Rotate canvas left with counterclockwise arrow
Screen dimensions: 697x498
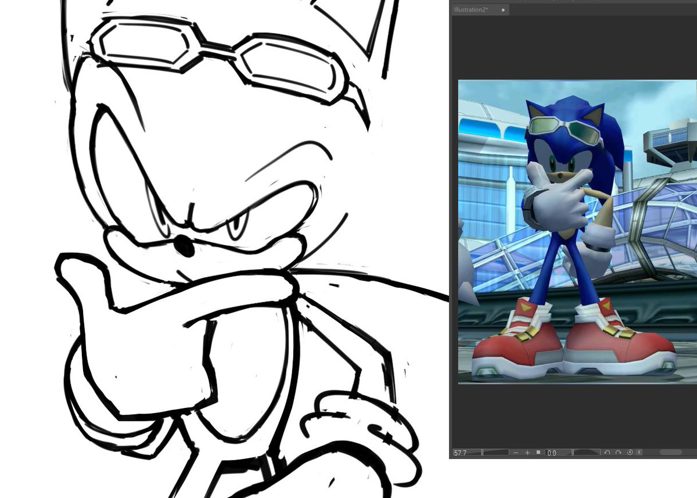[x=607, y=453]
